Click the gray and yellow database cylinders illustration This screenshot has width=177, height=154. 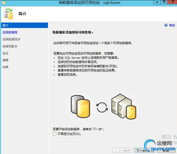[x=81, y=106]
